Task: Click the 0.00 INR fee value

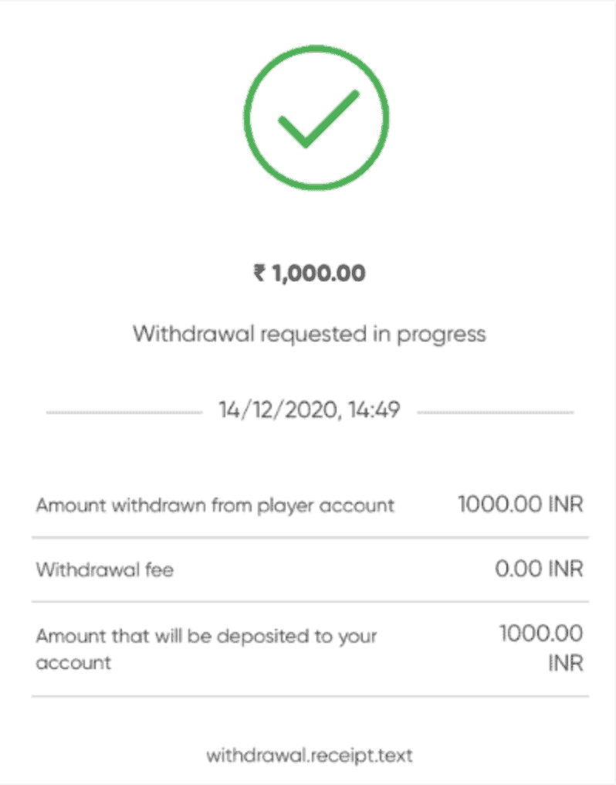Action: [x=539, y=569]
